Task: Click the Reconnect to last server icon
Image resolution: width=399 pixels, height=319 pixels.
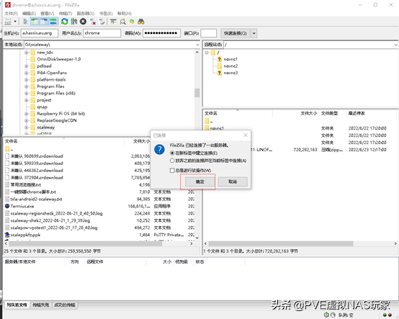Action: pyautogui.click(x=102, y=22)
